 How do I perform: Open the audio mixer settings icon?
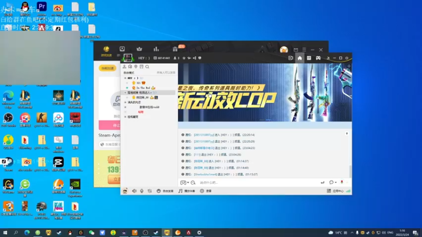coord(150,191)
